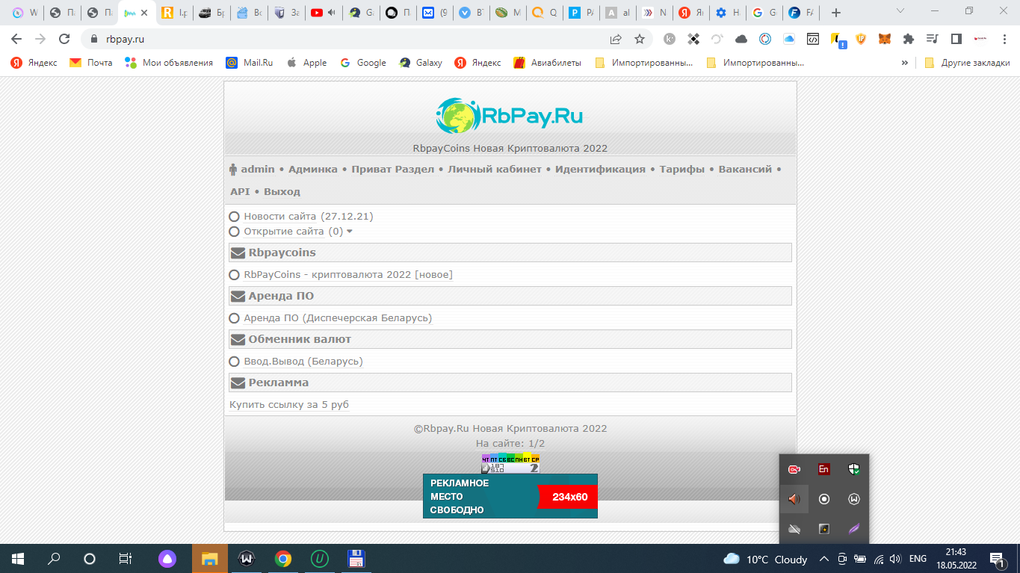Open Windows Security shield in tray

click(853, 469)
